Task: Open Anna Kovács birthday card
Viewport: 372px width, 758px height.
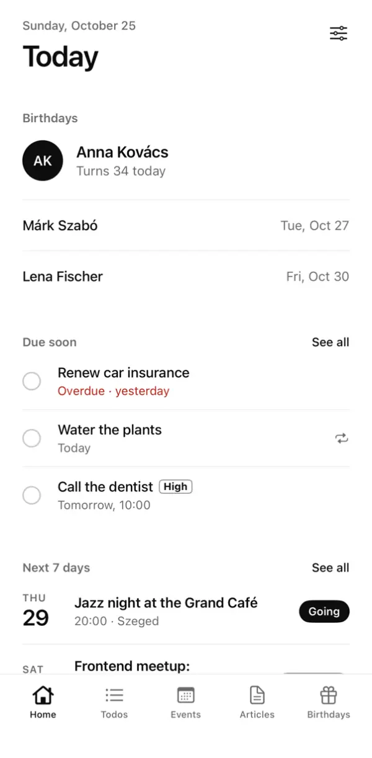Action: pos(186,161)
